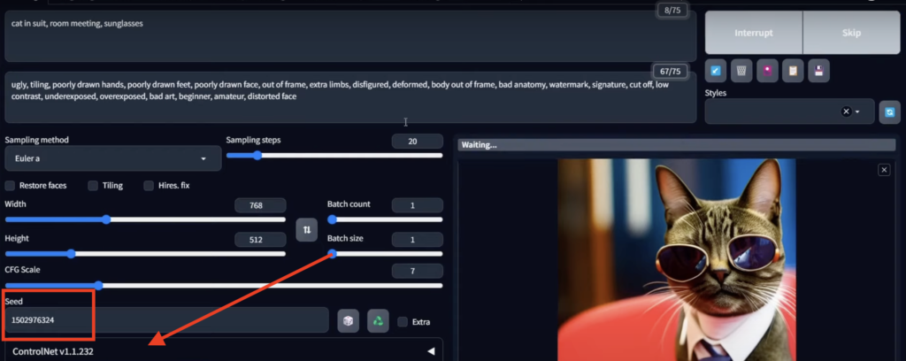Viewport: 906px width, 361px height.
Task: Apply selected styles with the clipboard icon
Action: pyautogui.click(x=794, y=71)
